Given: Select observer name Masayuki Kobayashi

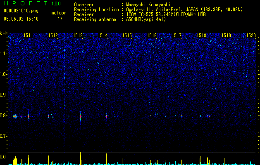Looking at the screenshot, I should point(148,5).
